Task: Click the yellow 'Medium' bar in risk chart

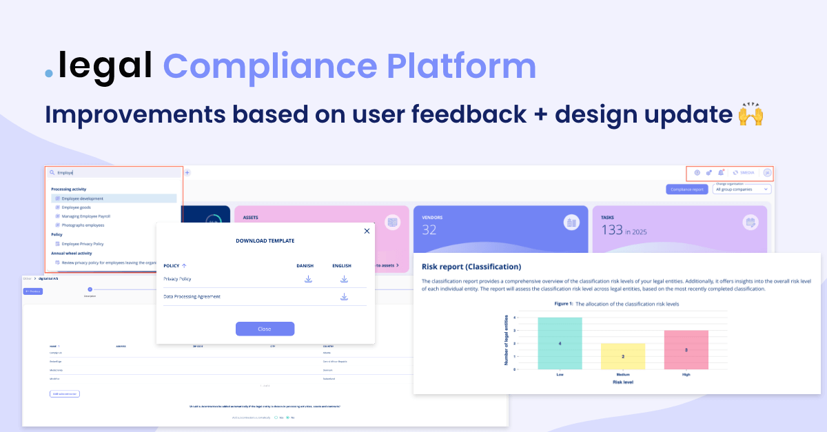Action: coord(623,356)
